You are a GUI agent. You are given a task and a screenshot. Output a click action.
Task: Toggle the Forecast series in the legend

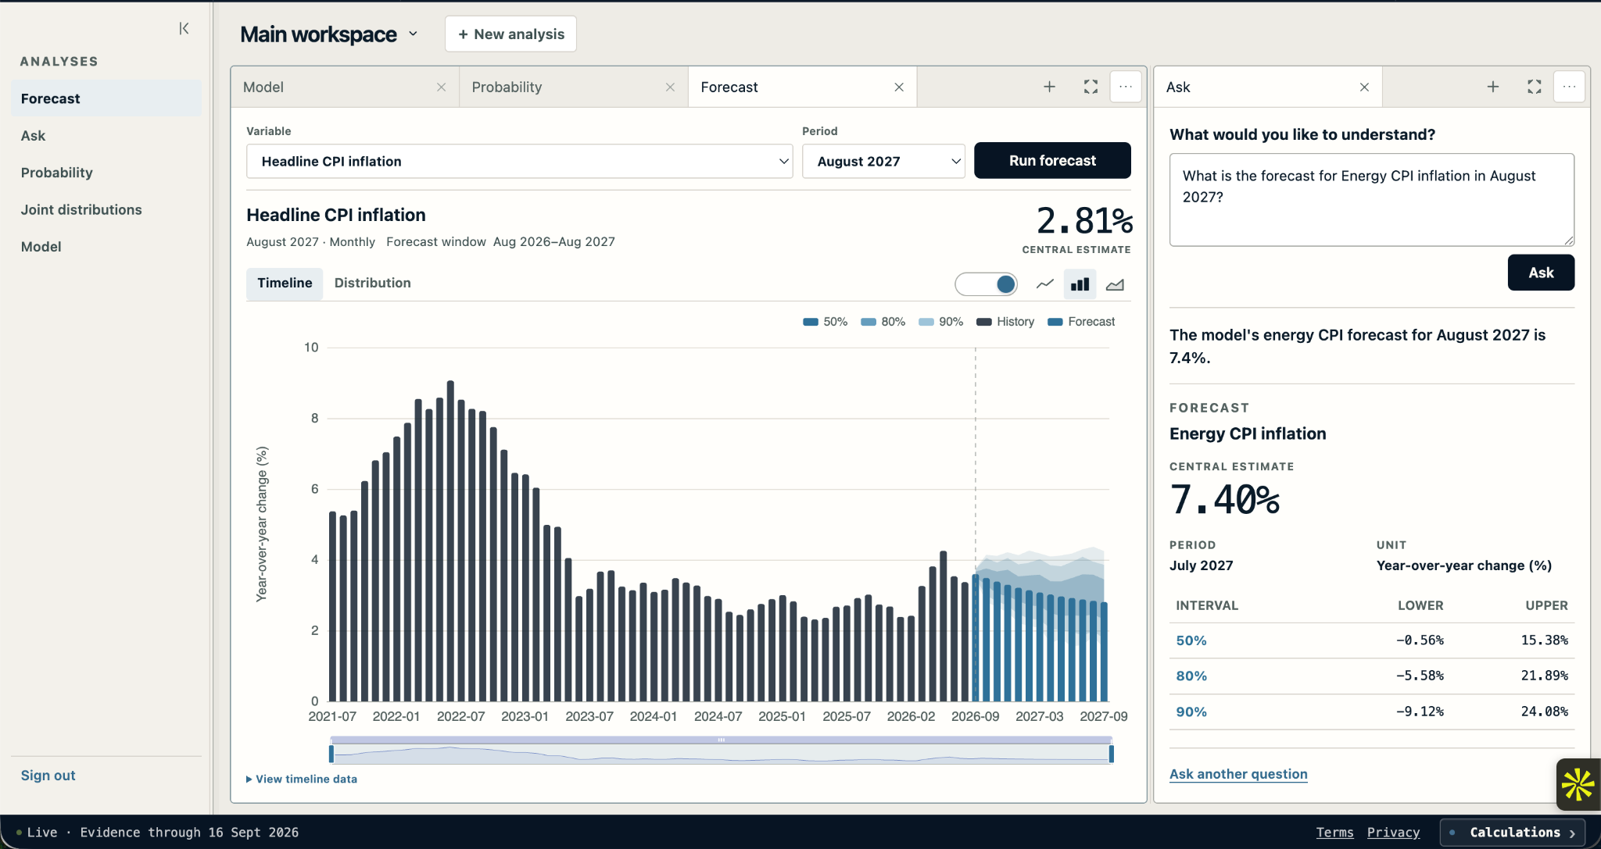1081,322
